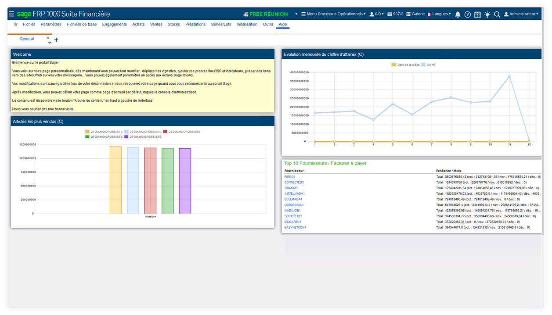Click the user 0/0 icon

tap(372, 14)
